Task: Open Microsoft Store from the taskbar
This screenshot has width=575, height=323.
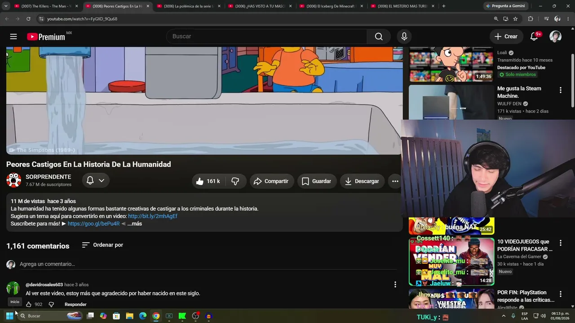Action: [x=116, y=316]
